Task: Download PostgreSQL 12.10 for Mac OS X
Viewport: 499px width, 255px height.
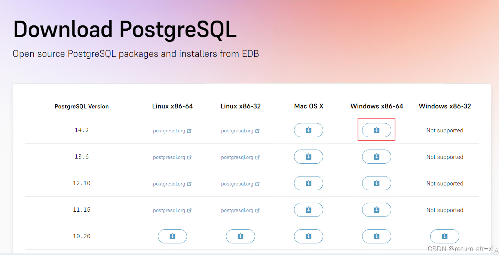Action: coord(309,183)
